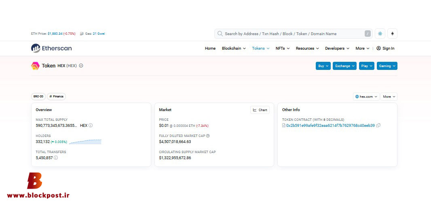Click the Ethereum network diamond icon
Image resolution: width=431 pixels, height=202 pixels.
[x=392, y=34]
